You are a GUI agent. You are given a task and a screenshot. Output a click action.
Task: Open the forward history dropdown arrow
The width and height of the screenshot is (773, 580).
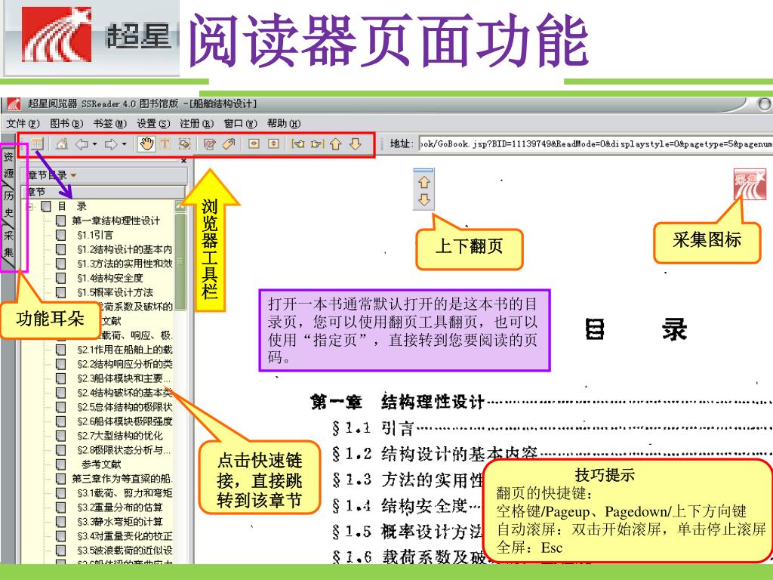click(125, 144)
